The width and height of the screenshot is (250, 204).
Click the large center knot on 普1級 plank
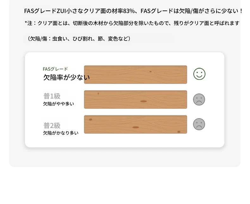(x=143, y=101)
